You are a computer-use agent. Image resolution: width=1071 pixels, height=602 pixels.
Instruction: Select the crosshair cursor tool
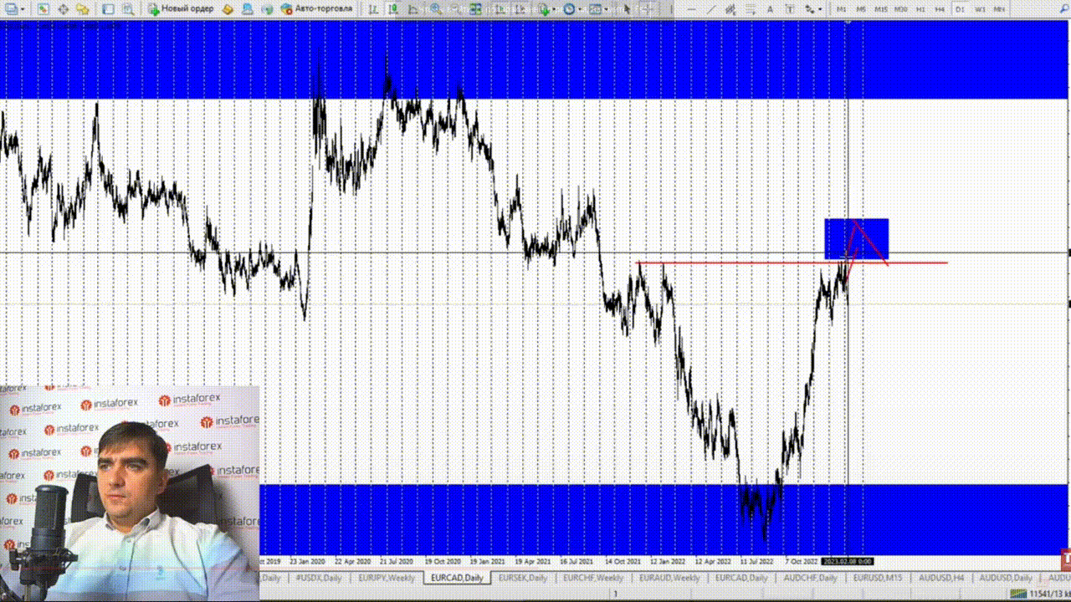[645, 9]
